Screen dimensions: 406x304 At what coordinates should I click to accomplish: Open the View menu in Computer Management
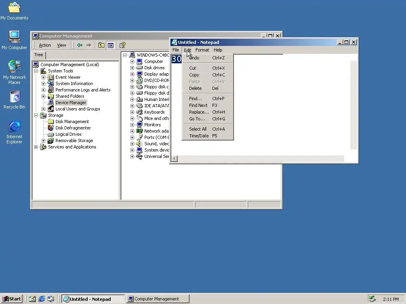[x=61, y=45]
